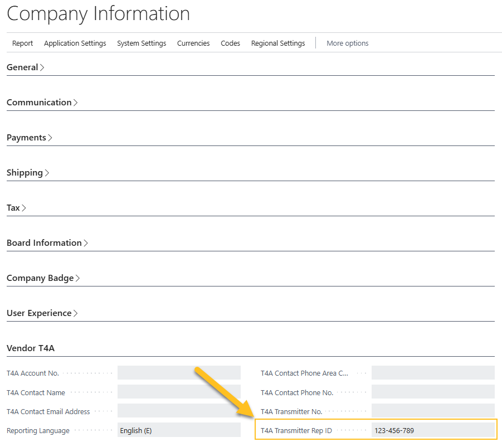The image size is (502, 442).
Task: Open the Report menu
Action: (x=22, y=43)
